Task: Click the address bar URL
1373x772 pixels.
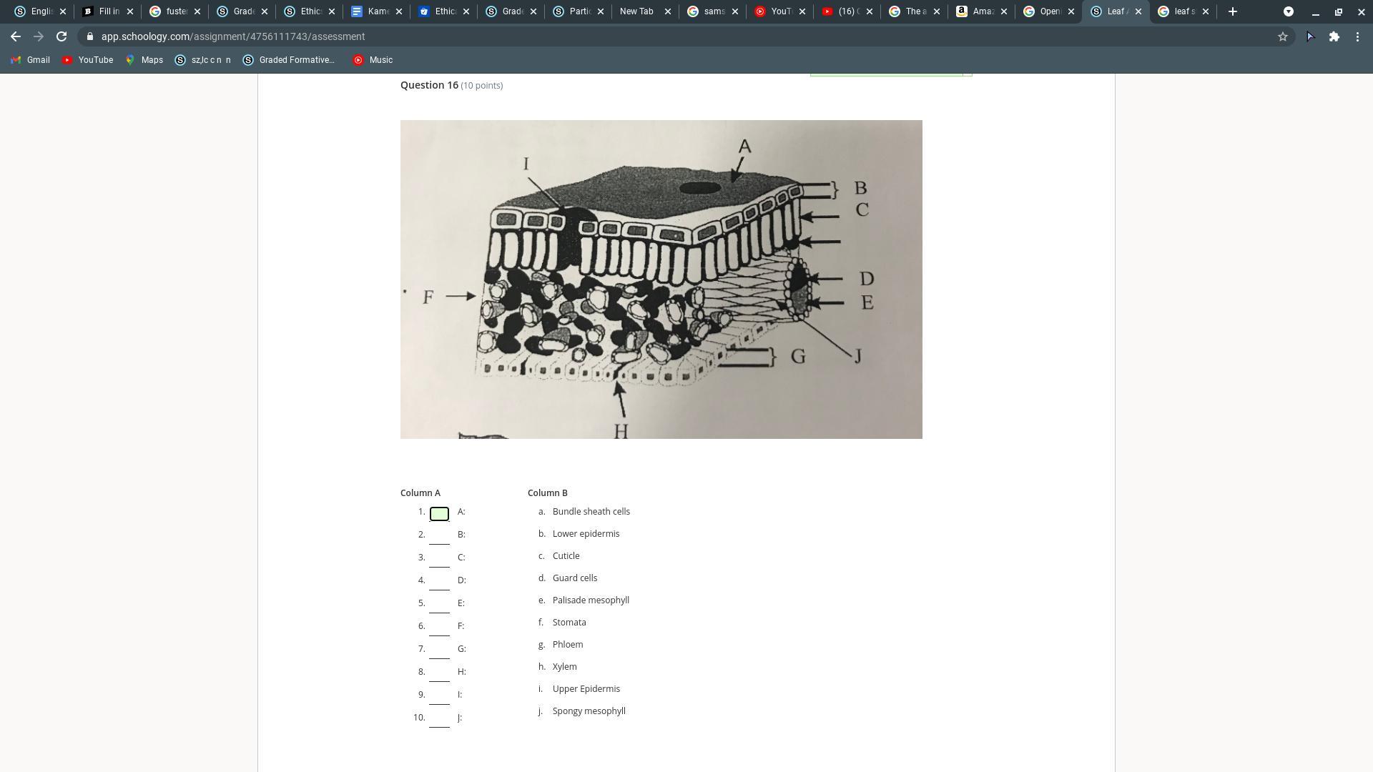Action: pyautogui.click(x=233, y=36)
